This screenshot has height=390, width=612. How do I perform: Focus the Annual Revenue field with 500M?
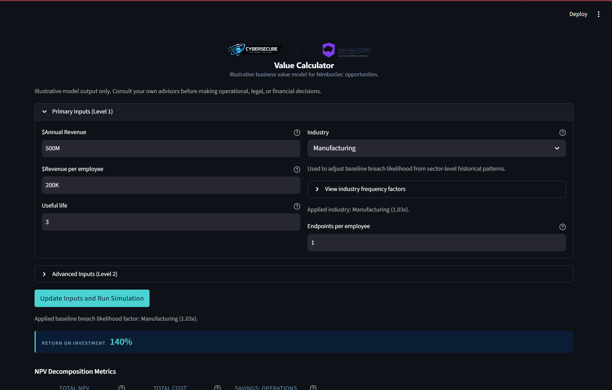171,149
